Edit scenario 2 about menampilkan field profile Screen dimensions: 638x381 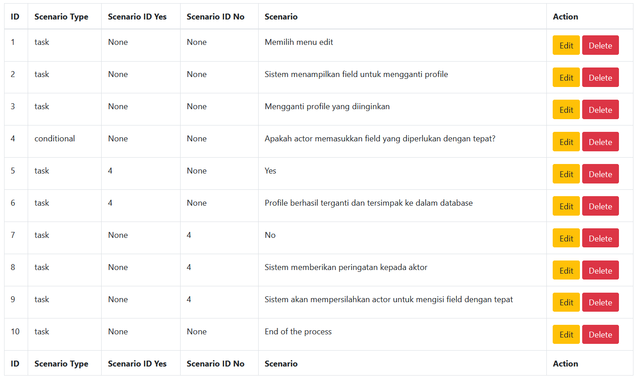point(566,77)
